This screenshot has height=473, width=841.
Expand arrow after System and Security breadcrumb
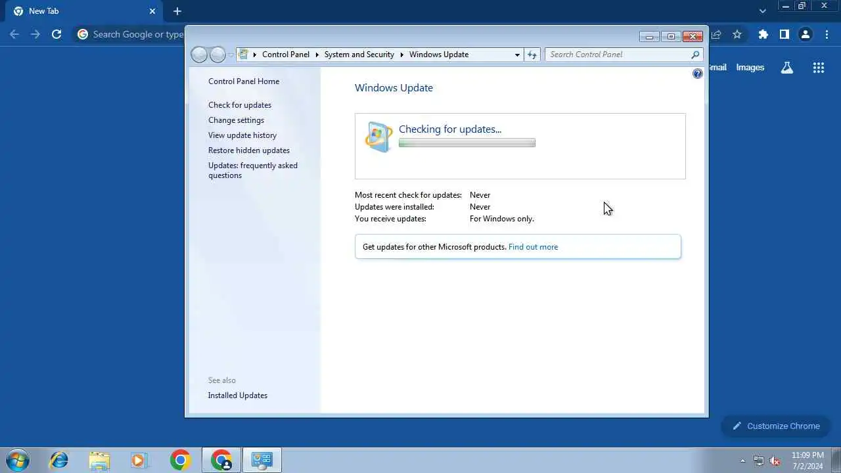coord(401,55)
